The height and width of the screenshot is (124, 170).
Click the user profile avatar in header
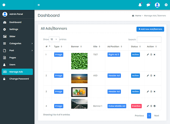157,5
